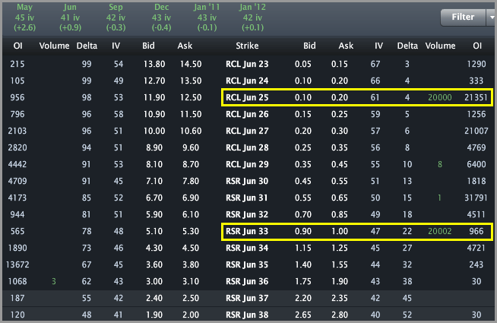Click put volume 8 on RCL Jun 29
The height and width of the screenshot is (323, 497).
click(440, 164)
